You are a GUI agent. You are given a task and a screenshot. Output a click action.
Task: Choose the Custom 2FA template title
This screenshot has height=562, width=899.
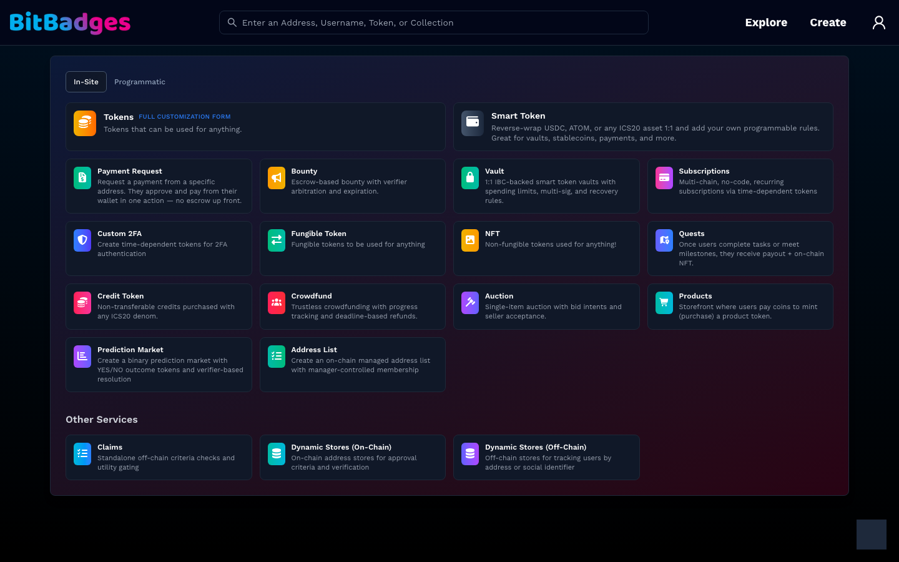[x=119, y=234]
